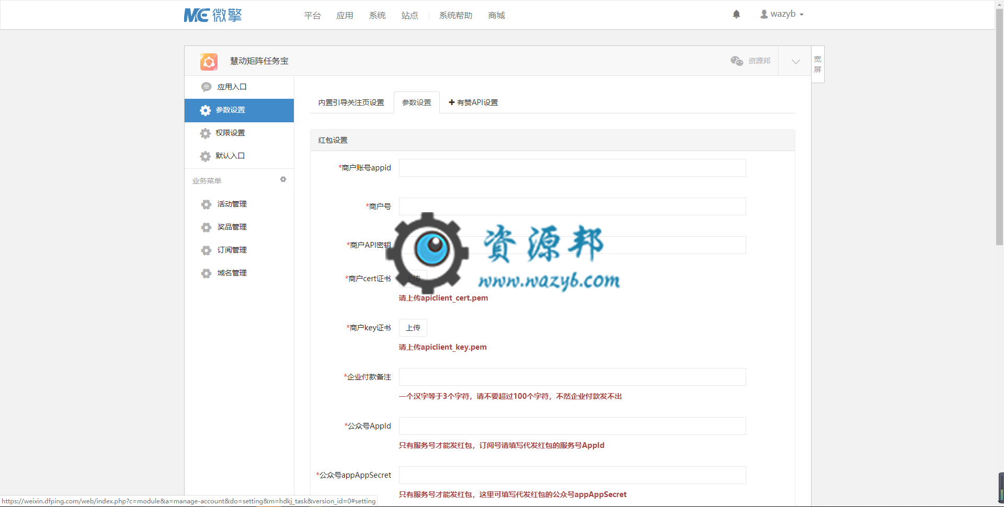
Task: Switch to 有赞API设置 tab
Action: [x=474, y=102]
